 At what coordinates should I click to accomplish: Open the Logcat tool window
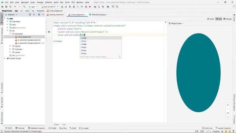[84, 128]
